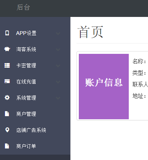148x160 pixels.
Task: Click the 首页 page heading
Action: click(x=90, y=32)
